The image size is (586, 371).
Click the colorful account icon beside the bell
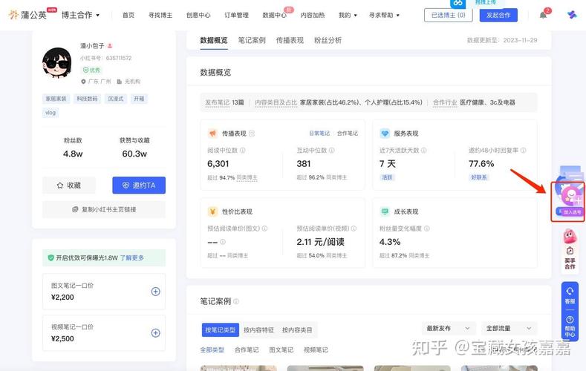tap(572, 15)
